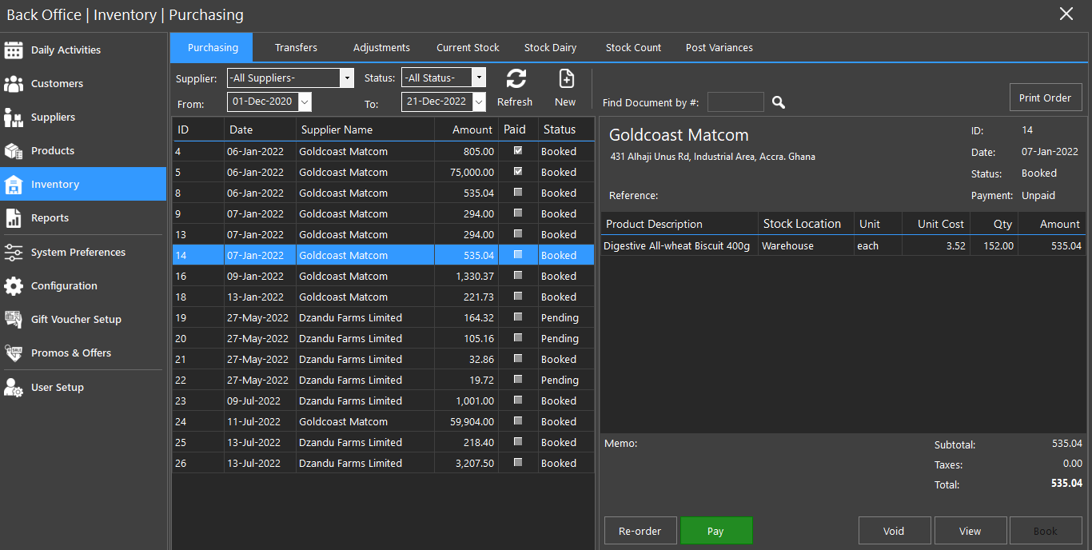Image resolution: width=1092 pixels, height=550 pixels.
Task: Click the Print Order button
Action: [x=1045, y=98]
